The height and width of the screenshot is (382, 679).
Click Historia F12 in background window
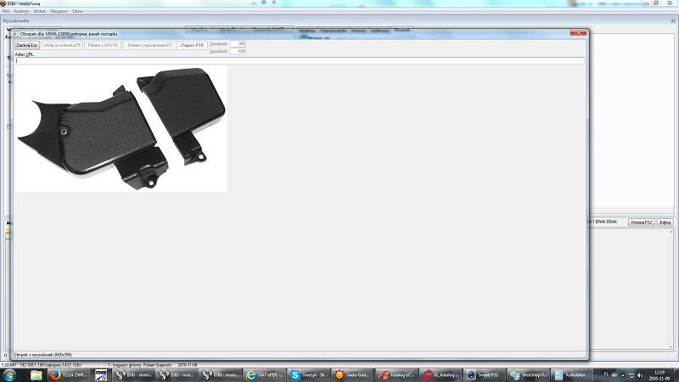[x=642, y=222]
